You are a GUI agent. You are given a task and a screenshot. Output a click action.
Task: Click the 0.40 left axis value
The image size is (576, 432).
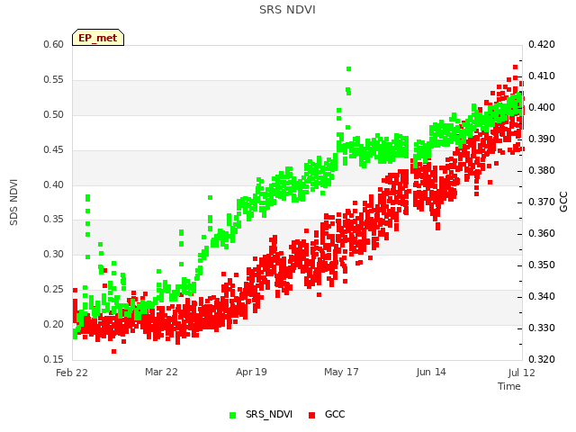click(x=54, y=184)
